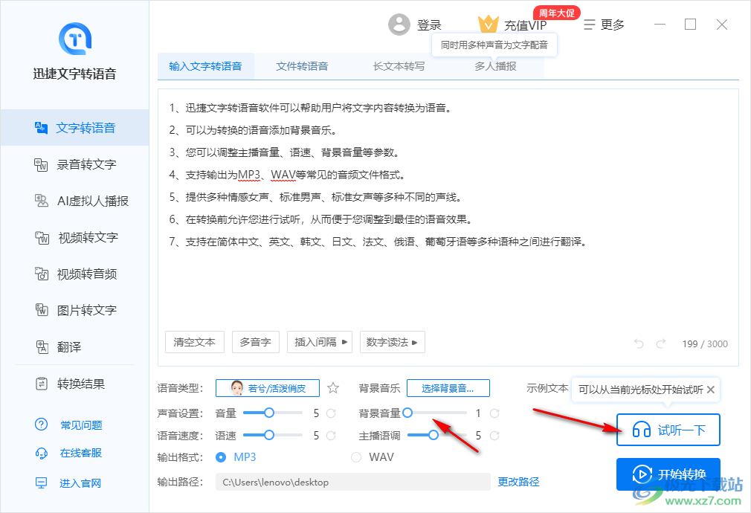Click 更改路径 to change output folder
Screen dimensions: 751x513
tap(518, 482)
